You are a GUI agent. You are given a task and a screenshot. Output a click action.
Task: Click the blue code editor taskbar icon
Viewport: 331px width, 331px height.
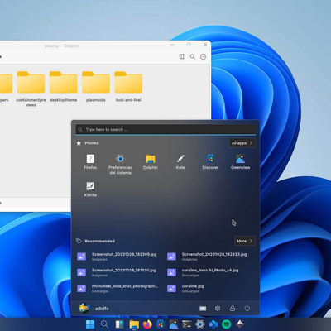213,324
